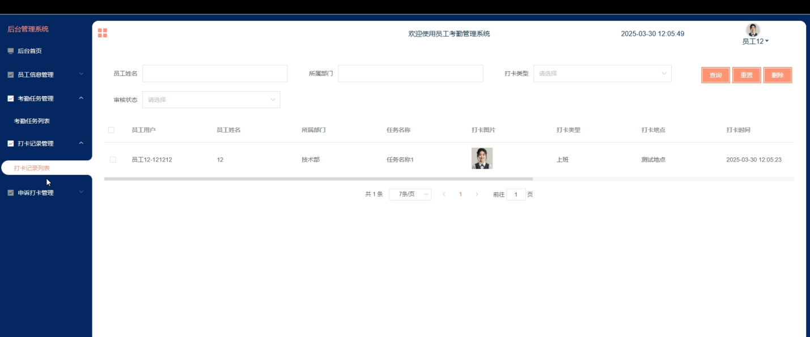This screenshot has width=810, height=337.
Task: Click 后台管理系统 title
Action: 28,29
